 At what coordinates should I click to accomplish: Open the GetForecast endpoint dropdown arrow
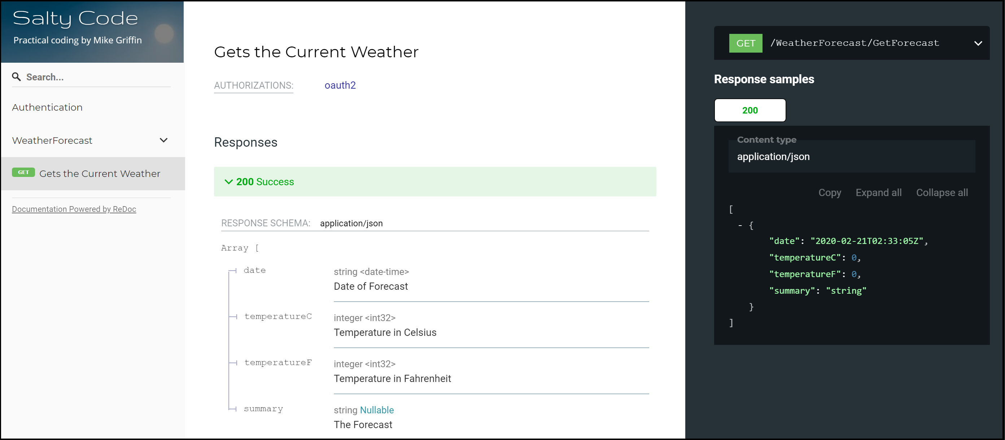tap(977, 43)
